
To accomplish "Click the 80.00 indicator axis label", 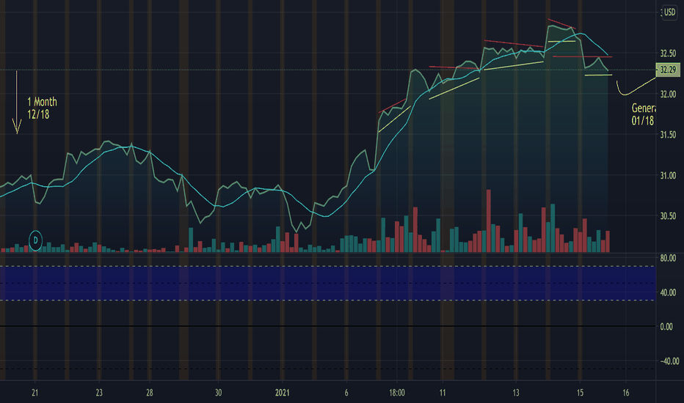I will pyautogui.click(x=668, y=259).
